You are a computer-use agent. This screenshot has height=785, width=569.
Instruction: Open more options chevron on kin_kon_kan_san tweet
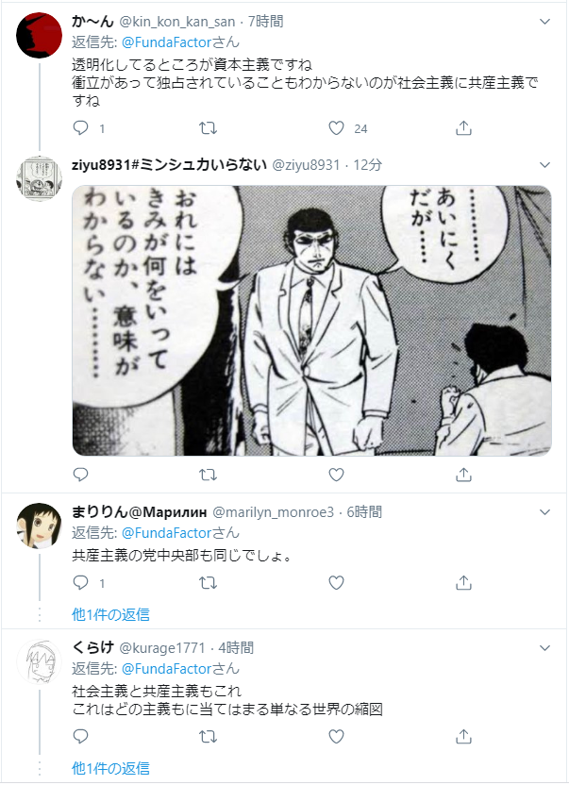tap(545, 22)
